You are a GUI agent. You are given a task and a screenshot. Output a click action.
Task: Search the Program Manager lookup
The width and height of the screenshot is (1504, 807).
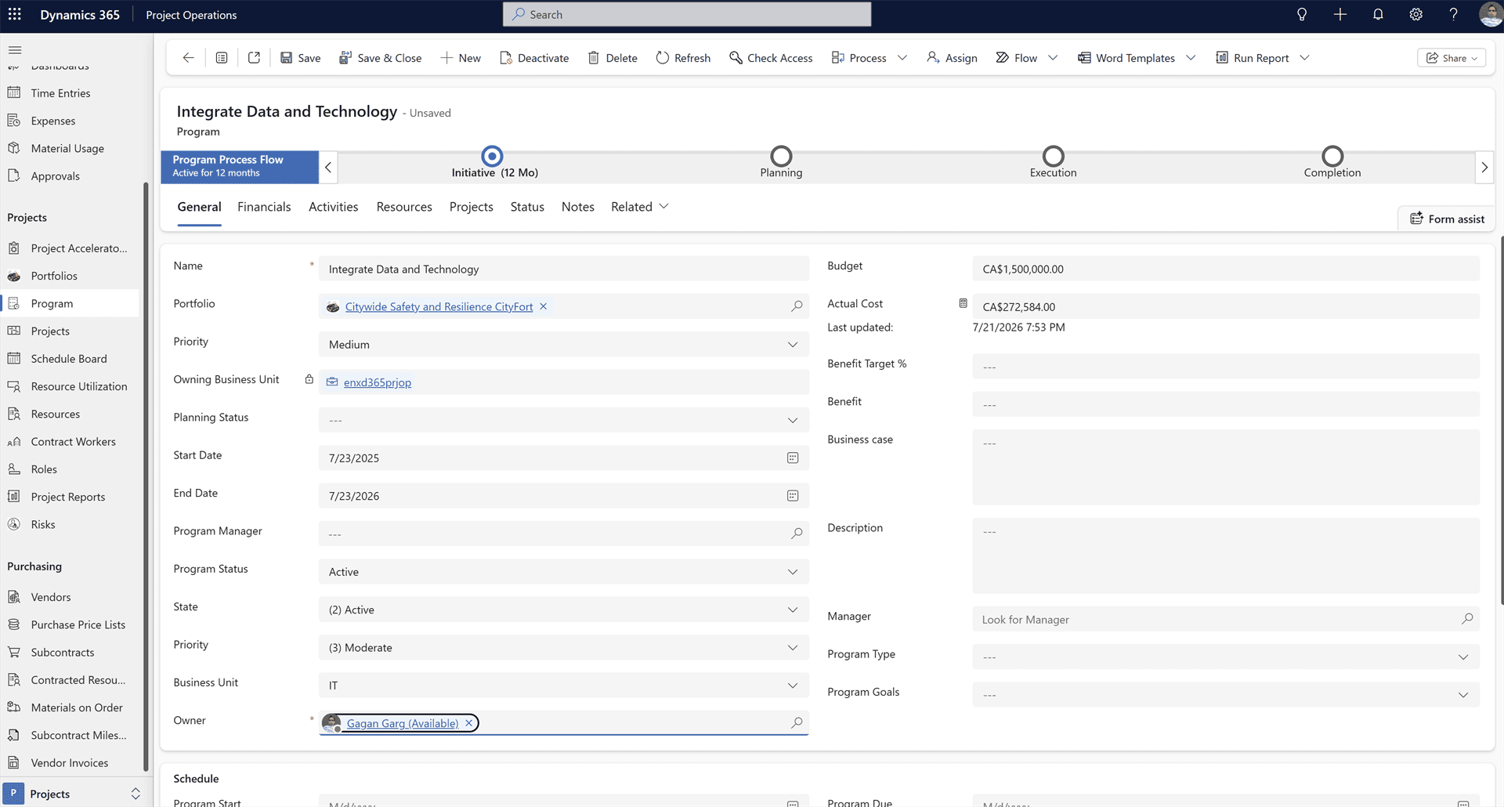point(797,534)
